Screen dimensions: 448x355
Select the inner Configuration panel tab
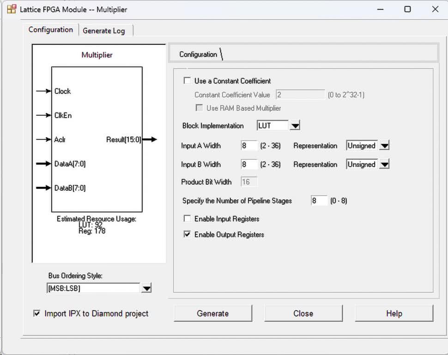(x=198, y=55)
